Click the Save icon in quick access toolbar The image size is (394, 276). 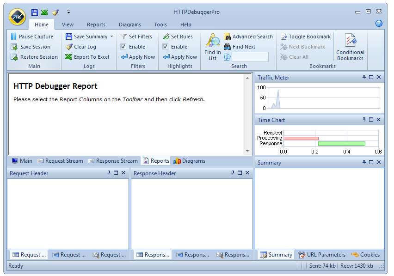tap(34, 12)
